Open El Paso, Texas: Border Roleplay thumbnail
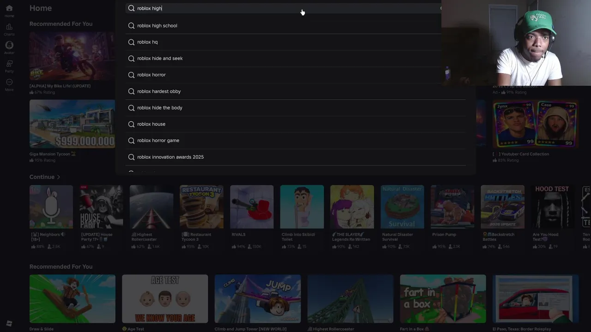The image size is (591, 332). [536, 299]
